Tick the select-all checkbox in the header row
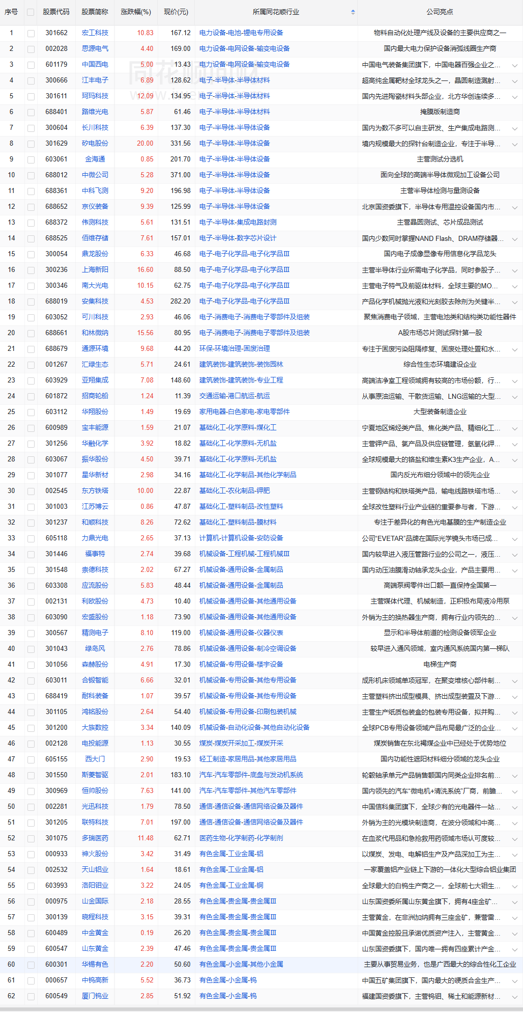This screenshot has width=523, height=1012. click(31, 12)
